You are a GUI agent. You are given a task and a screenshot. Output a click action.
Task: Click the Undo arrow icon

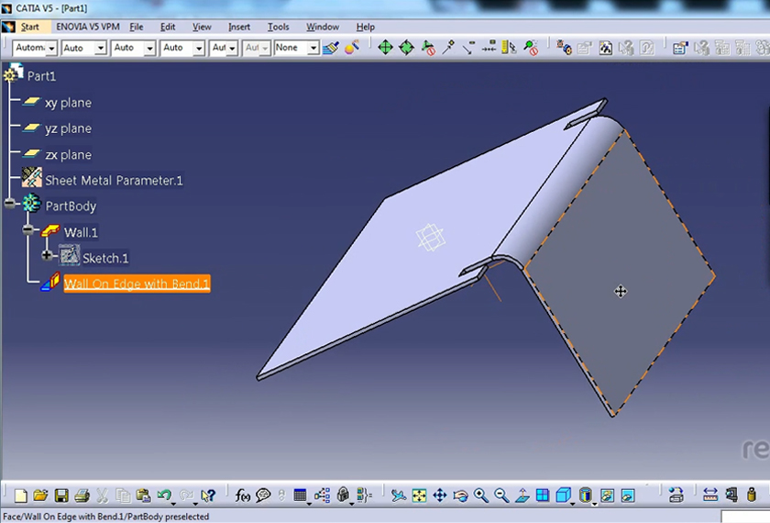coord(164,495)
